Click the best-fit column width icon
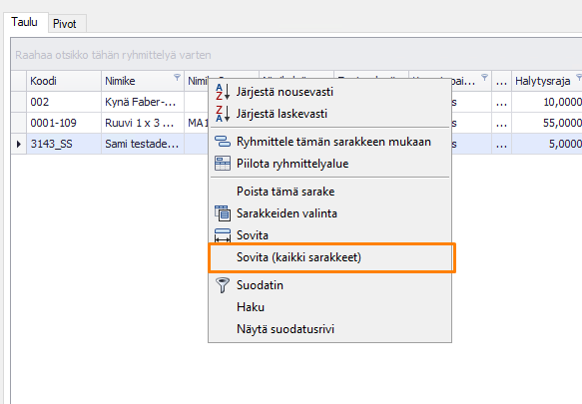This screenshot has height=404, width=582. pos(223,235)
